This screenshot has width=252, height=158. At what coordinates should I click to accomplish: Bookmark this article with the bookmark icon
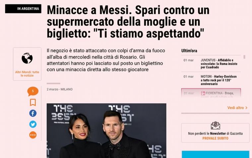[x=33, y=102]
